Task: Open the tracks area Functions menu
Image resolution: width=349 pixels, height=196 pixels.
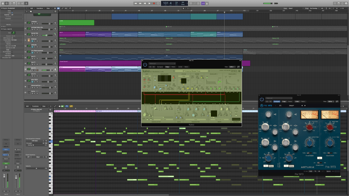Action: click(40, 8)
